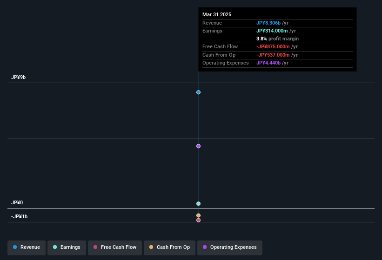Screen dimensions: 382x260
Task: Click the purple Operating Expenses data point
Action: [x=198, y=146]
